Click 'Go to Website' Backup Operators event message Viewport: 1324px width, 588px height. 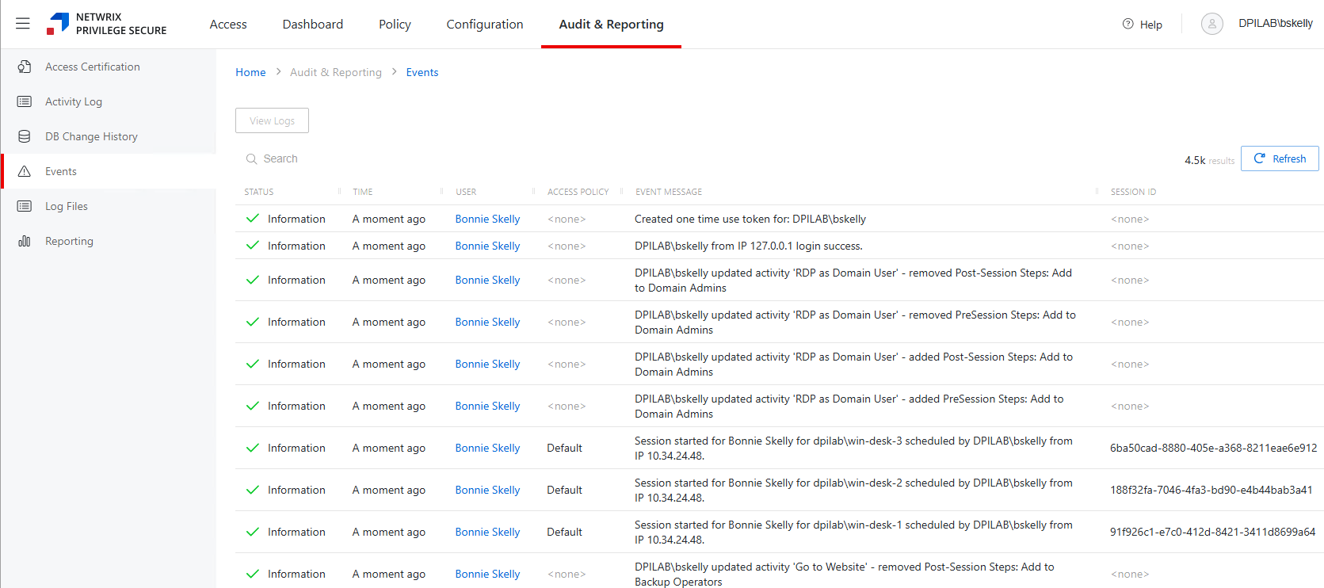tap(845, 574)
